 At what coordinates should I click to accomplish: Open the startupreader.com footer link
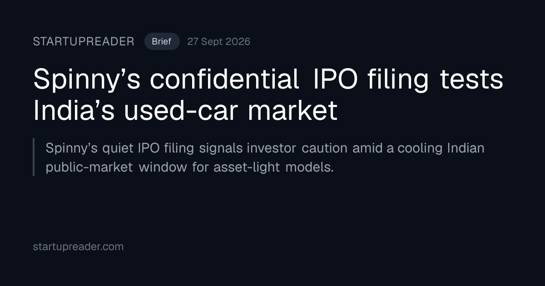(78, 247)
